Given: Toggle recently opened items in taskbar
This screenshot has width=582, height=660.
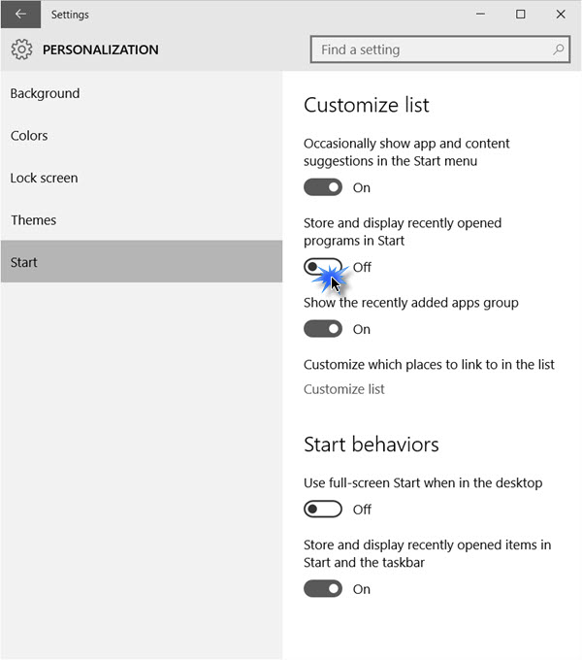Looking at the screenshot, I should (x=323, y=589).
